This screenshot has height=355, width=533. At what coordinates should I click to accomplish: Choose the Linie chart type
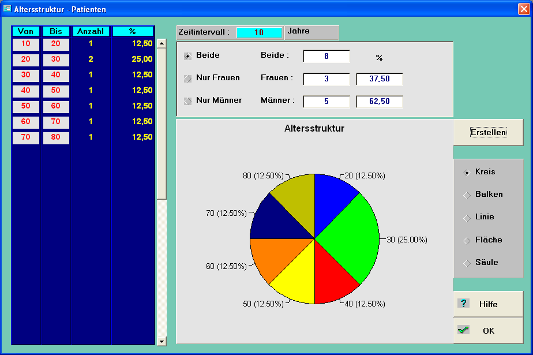tap(467, 218)
